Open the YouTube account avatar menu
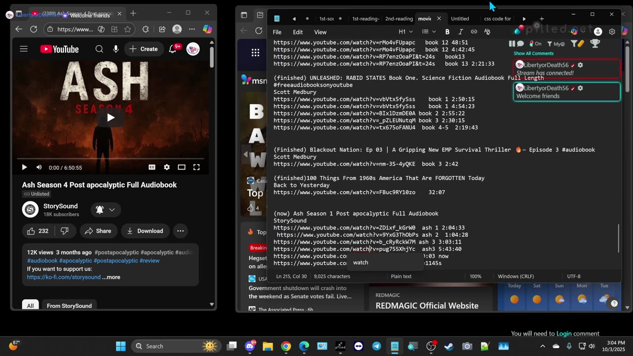This screenshot has width=633, height=356. [x=193, y=49]
